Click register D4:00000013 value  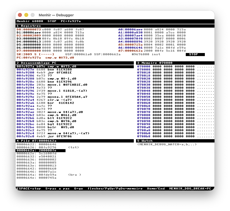click(29, 42)
